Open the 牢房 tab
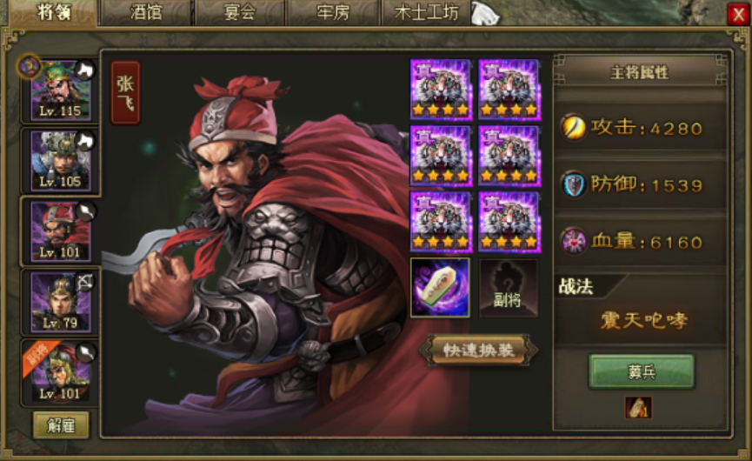The height and width of the screenshot is (461, 752). pyautogui.click(x=333, y=12)
